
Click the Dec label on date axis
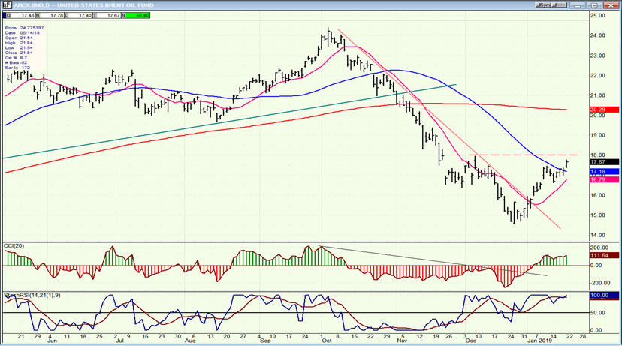(x=471, y=341)
